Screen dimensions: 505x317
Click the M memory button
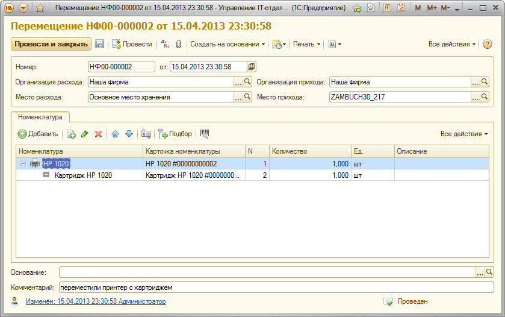click(x=418, y=8)
